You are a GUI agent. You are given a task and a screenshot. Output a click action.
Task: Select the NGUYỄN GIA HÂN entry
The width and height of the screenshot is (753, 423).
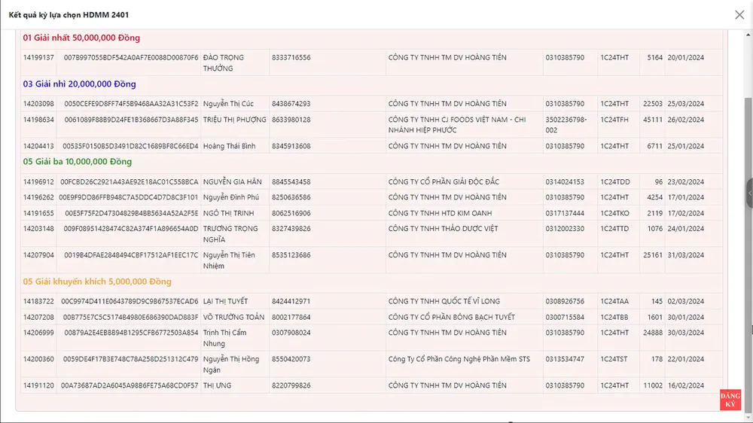233,182
